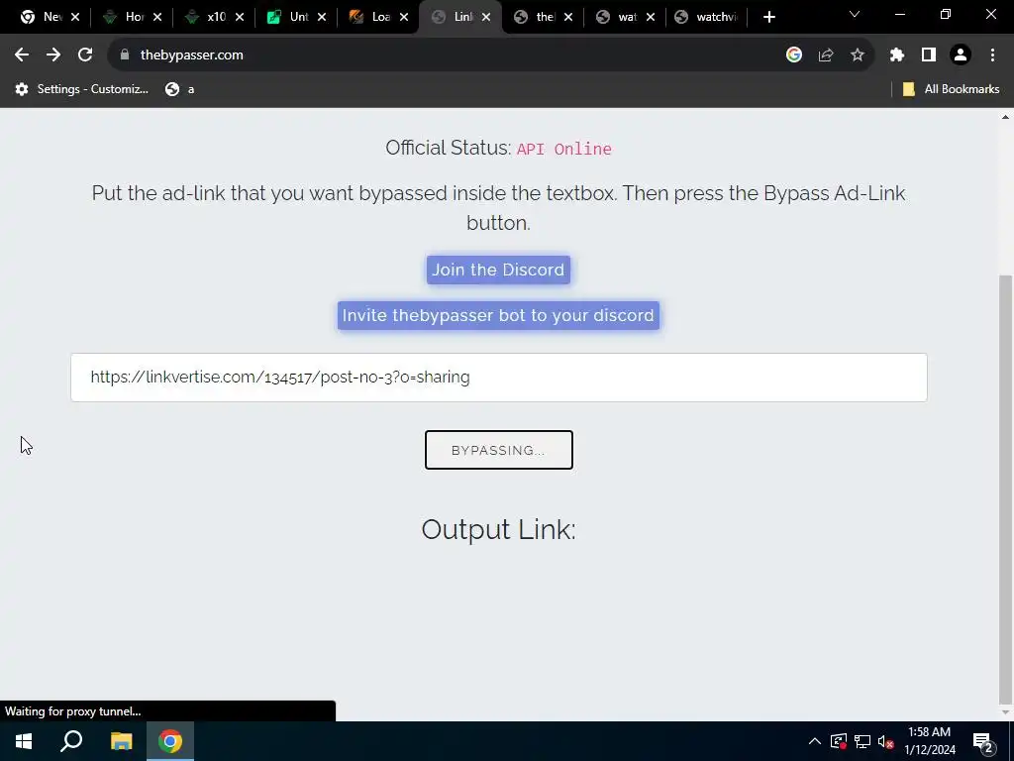Switch to the Loa tab

pos(371,17)
